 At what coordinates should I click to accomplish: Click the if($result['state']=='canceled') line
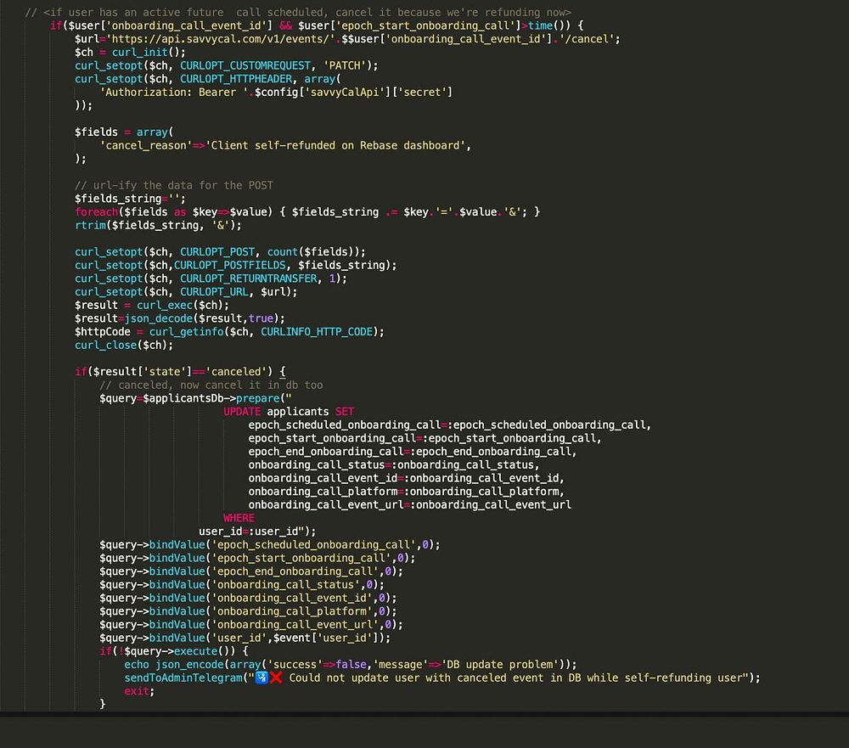[x=180, y=372]
